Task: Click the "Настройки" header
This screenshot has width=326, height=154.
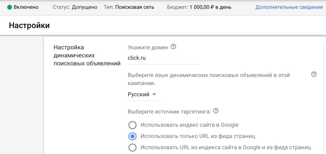Action: pyautogui.click(x=29, y=25)
